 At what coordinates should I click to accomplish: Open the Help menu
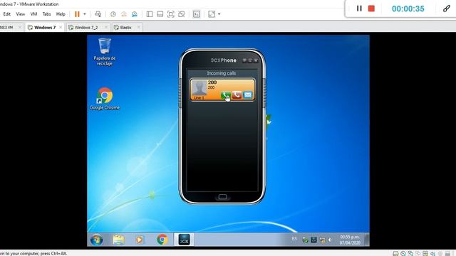(61, 14)
